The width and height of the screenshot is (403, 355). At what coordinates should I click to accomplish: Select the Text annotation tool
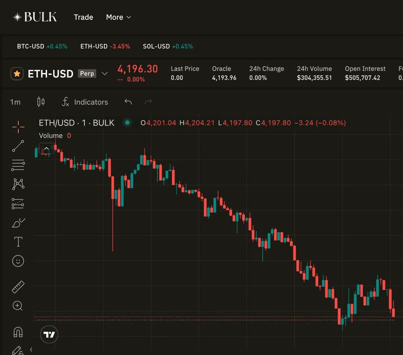(18, 242)
